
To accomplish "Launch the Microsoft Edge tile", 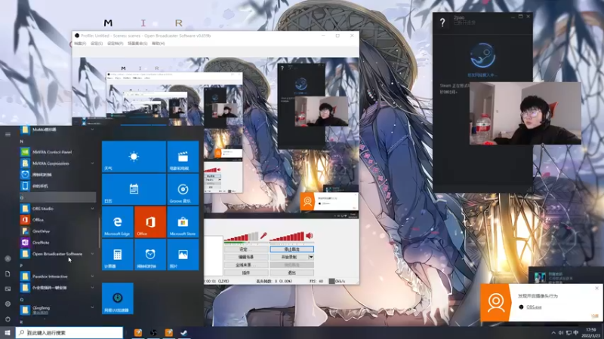I will pos(118,221).
